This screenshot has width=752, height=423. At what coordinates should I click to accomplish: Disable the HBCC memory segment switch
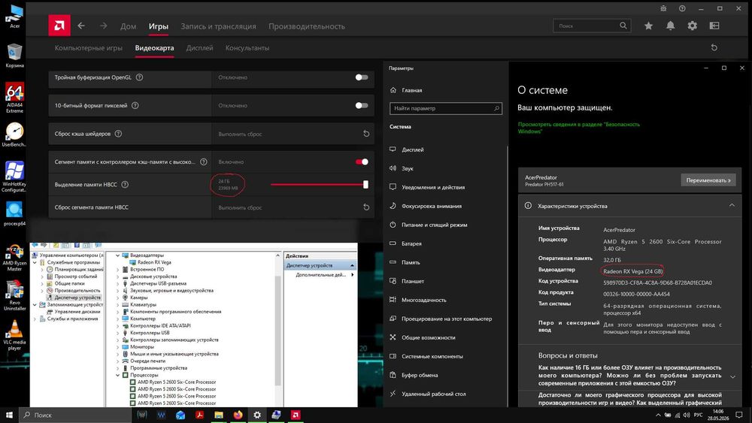[x=362, y=162]
